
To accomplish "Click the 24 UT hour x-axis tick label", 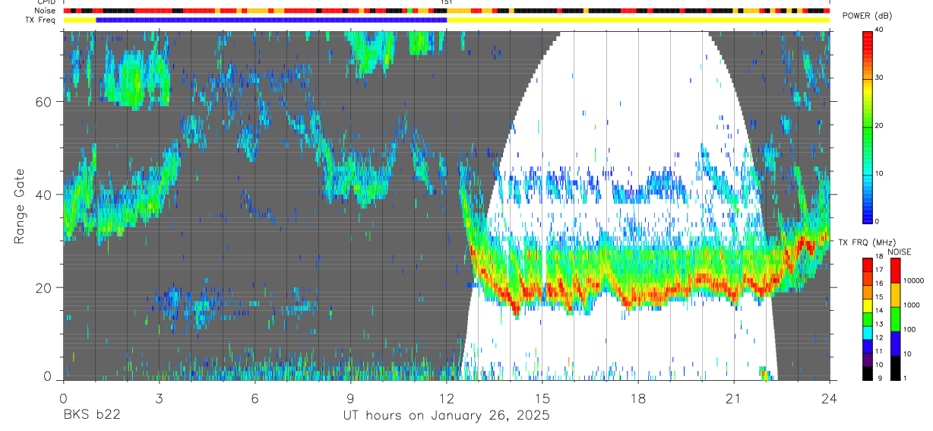I will click(x=830, y=398).
